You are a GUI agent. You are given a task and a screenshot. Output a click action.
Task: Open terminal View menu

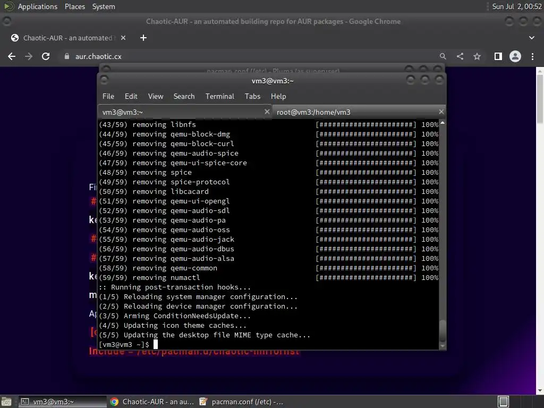[156, 97]
